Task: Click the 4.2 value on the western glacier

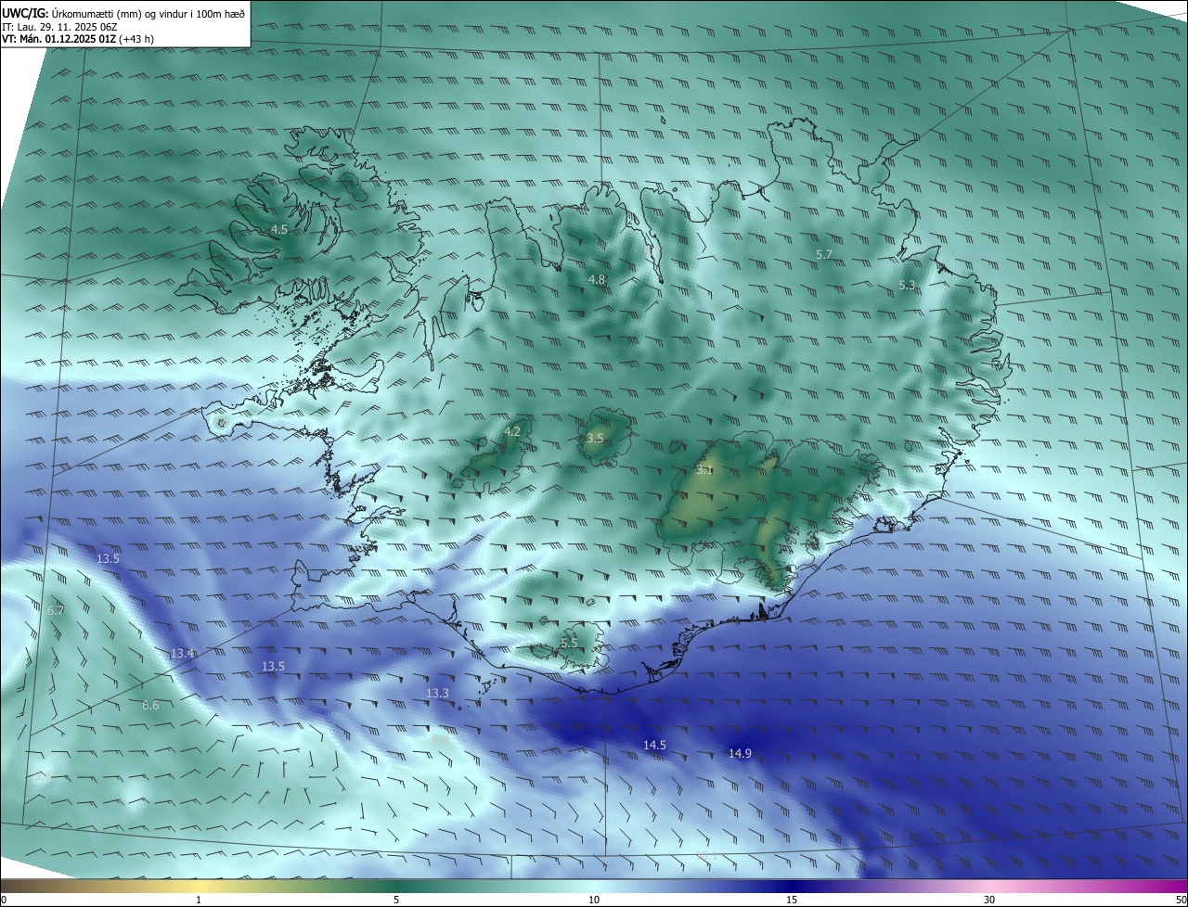Action: 512,431
